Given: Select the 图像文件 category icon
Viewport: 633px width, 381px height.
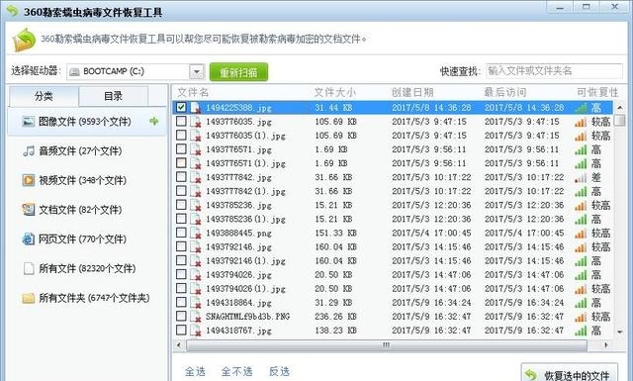Looking at the screenshot, I should click(29, 121).
